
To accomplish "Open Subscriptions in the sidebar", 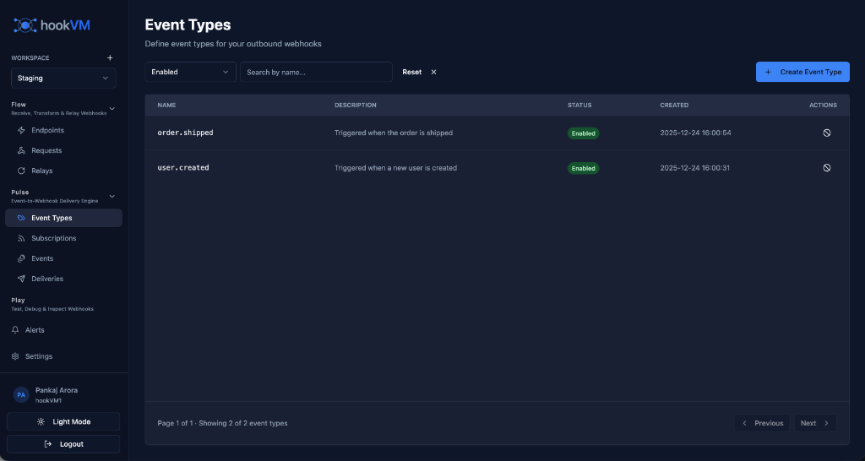I will pyautogui.click(x=53, y=238).
